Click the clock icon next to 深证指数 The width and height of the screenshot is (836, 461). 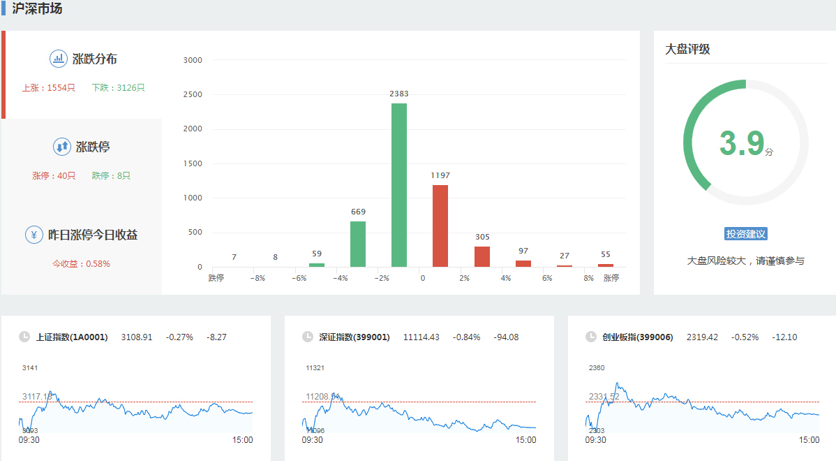[x=308, y=337]
